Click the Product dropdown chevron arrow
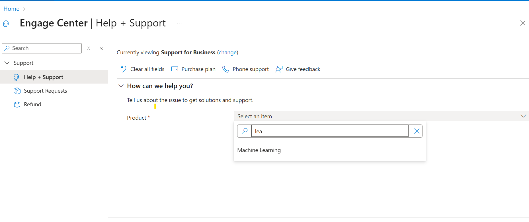 pos(523,116)
